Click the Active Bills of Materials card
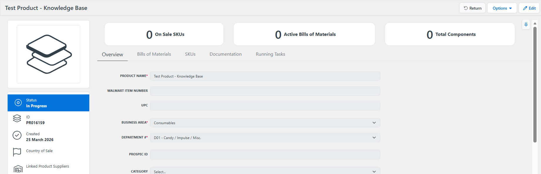 coord(304,34)
